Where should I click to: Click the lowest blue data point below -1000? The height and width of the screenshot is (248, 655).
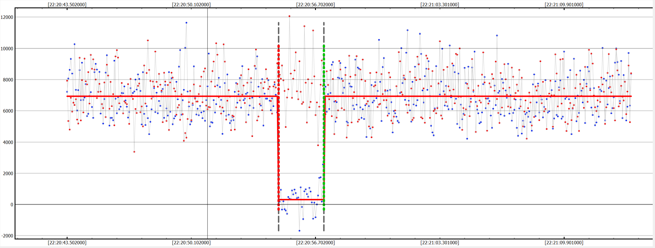299,231
